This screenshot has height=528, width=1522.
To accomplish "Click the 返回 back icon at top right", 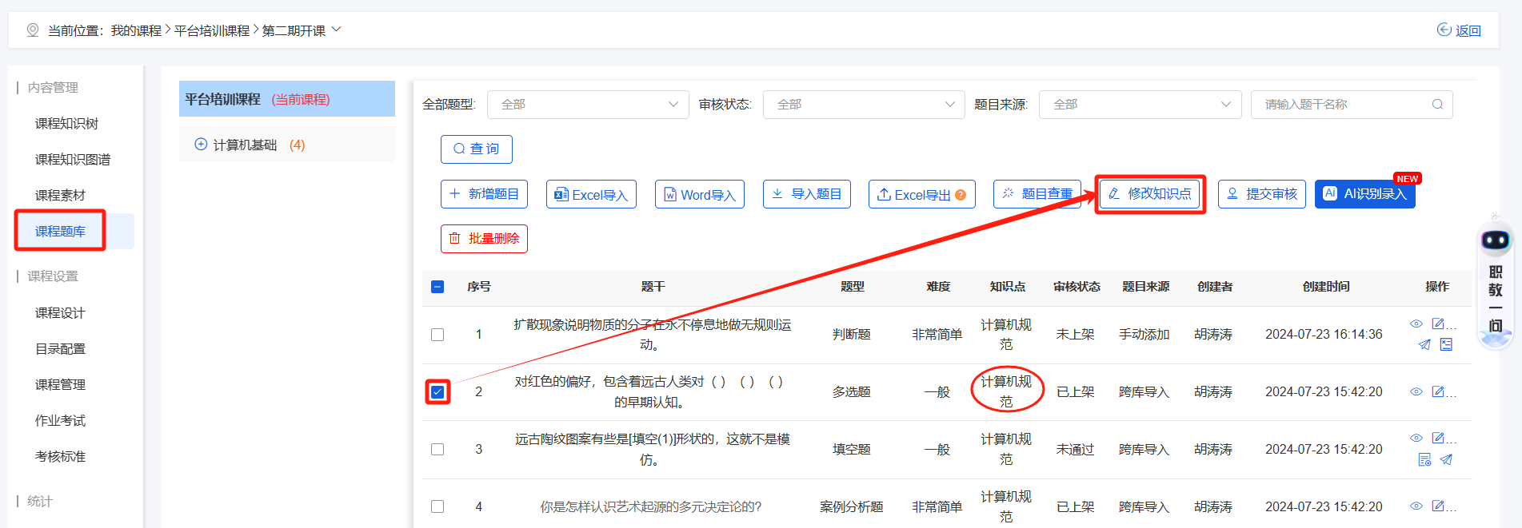I will [1444, 30].
